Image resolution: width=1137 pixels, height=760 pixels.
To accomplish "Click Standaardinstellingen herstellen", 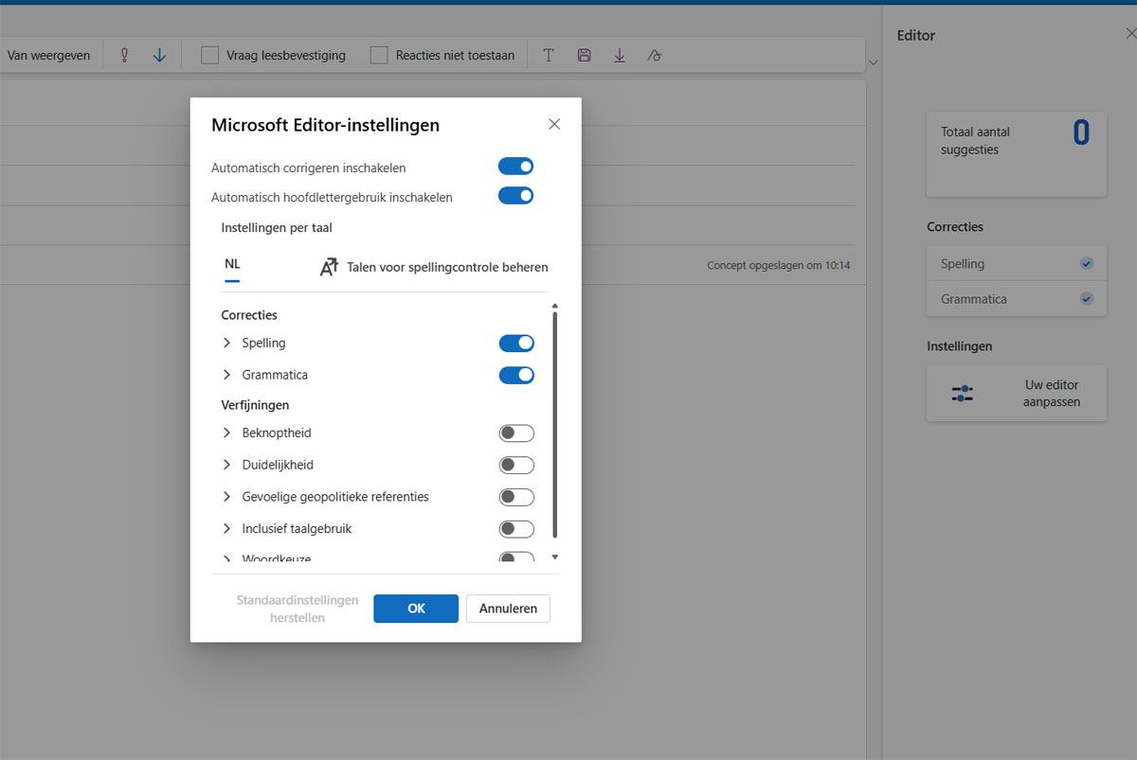I will [x=298, y=609].
